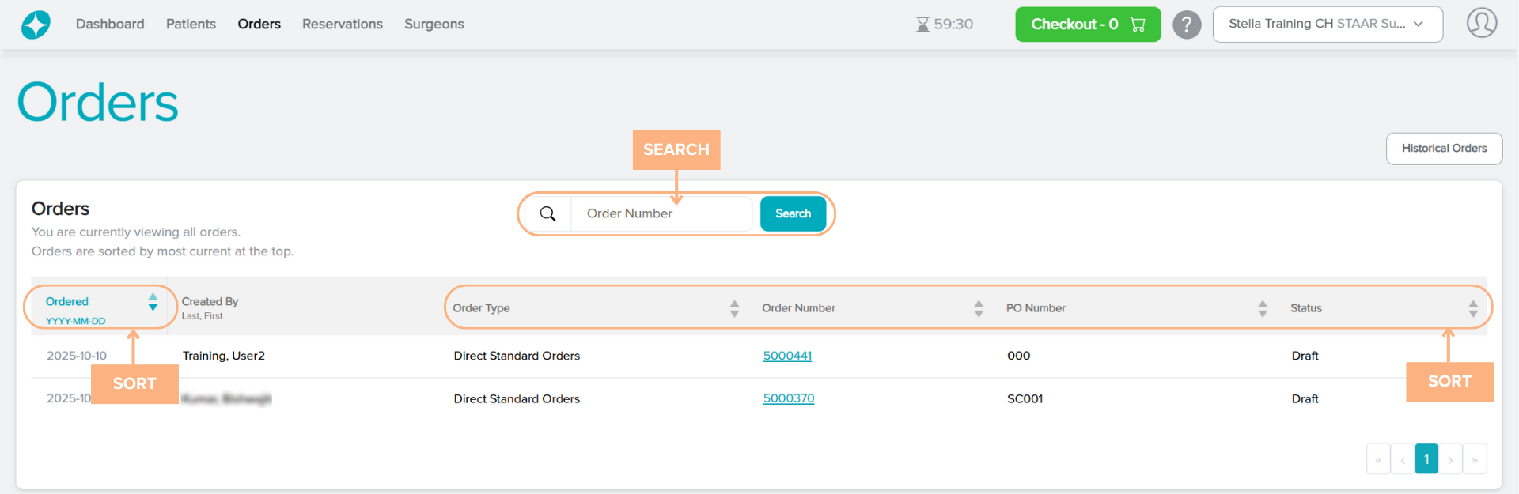Navigate to the Surgeons tab
This screenshot has width=1519, height=494.
point(434,25)
